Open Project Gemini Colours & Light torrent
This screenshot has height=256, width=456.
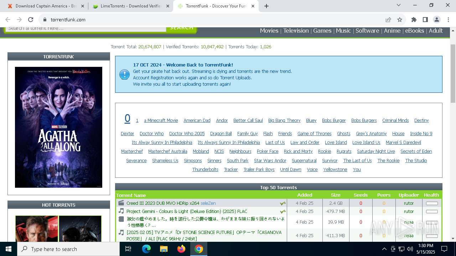[x=187, y=212]
